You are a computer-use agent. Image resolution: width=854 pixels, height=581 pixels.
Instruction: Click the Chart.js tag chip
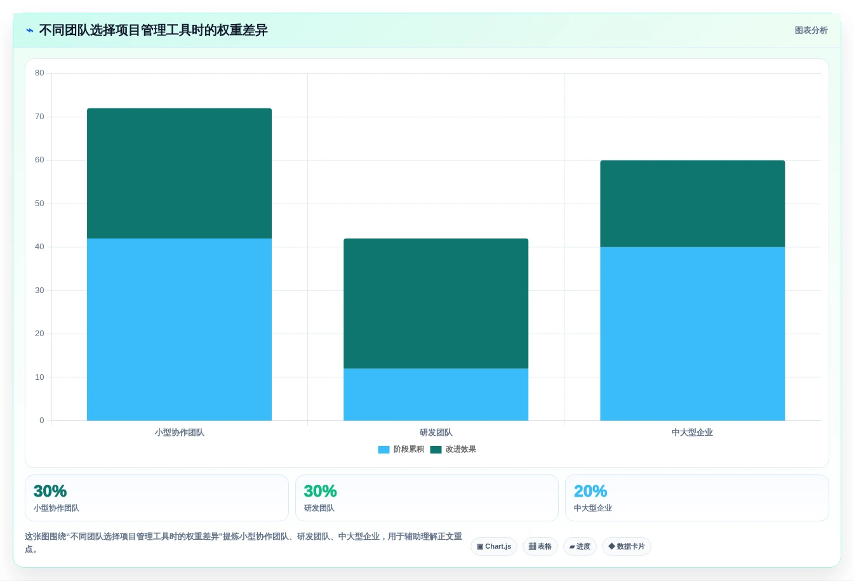tap(494, 547)
